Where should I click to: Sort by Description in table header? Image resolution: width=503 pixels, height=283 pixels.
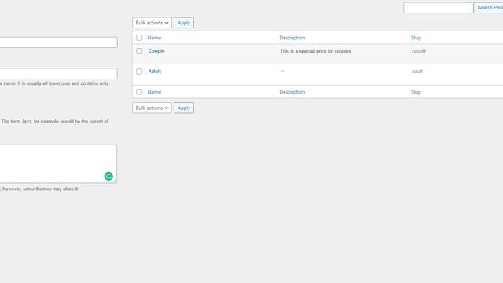[292, 38]
